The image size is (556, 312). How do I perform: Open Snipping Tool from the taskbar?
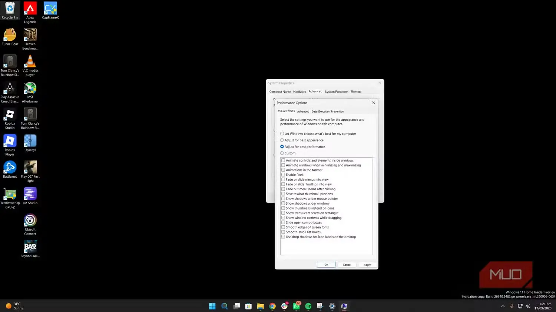320,306
